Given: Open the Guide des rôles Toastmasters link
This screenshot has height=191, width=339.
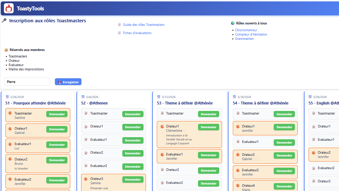Looking at the screenshot, I should 143,25.
